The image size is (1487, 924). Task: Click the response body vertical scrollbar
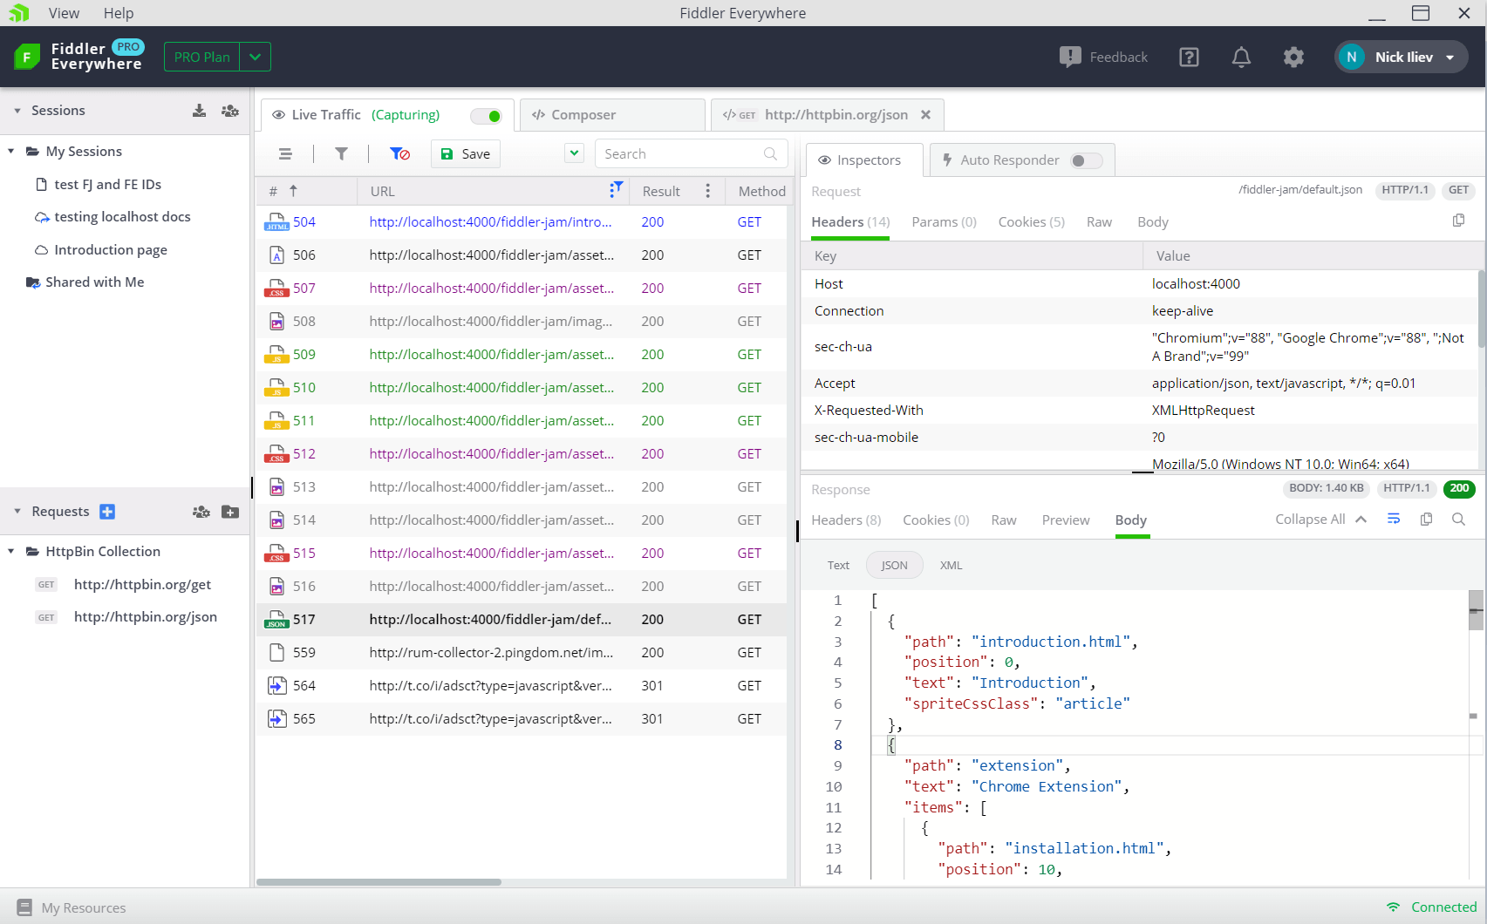[1476, 609]
